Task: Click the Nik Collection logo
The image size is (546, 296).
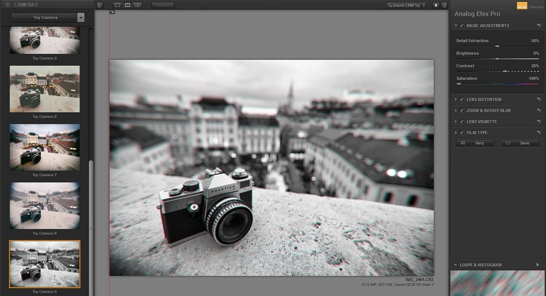Action: 530,6
